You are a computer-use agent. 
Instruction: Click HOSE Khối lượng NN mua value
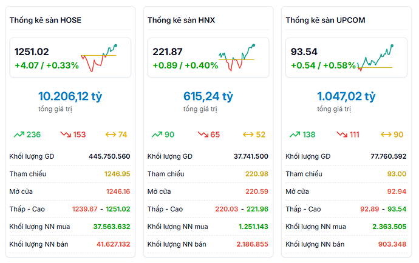tap(111, 227)
